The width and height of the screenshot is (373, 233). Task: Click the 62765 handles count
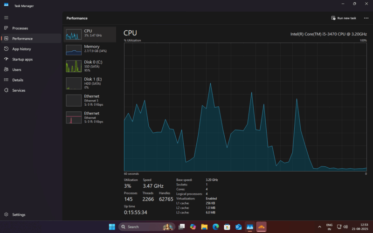point(166,199)
